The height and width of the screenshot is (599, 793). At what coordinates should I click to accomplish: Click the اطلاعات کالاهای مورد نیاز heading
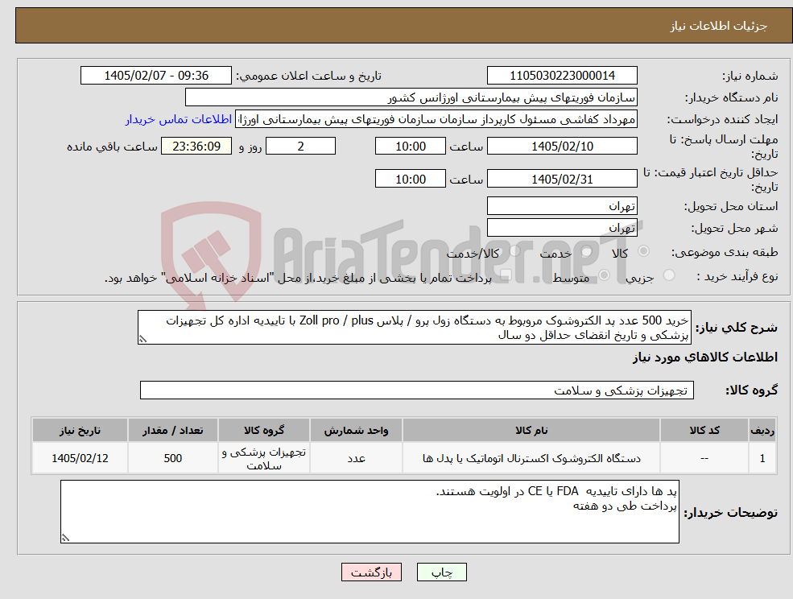click(705, 357)
